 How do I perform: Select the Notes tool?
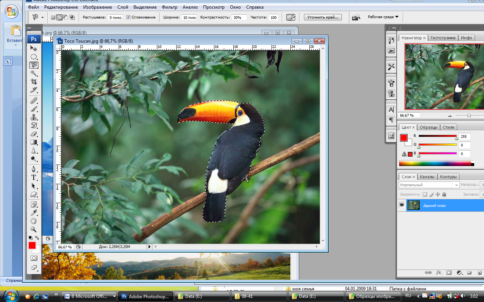click(34, 204)
